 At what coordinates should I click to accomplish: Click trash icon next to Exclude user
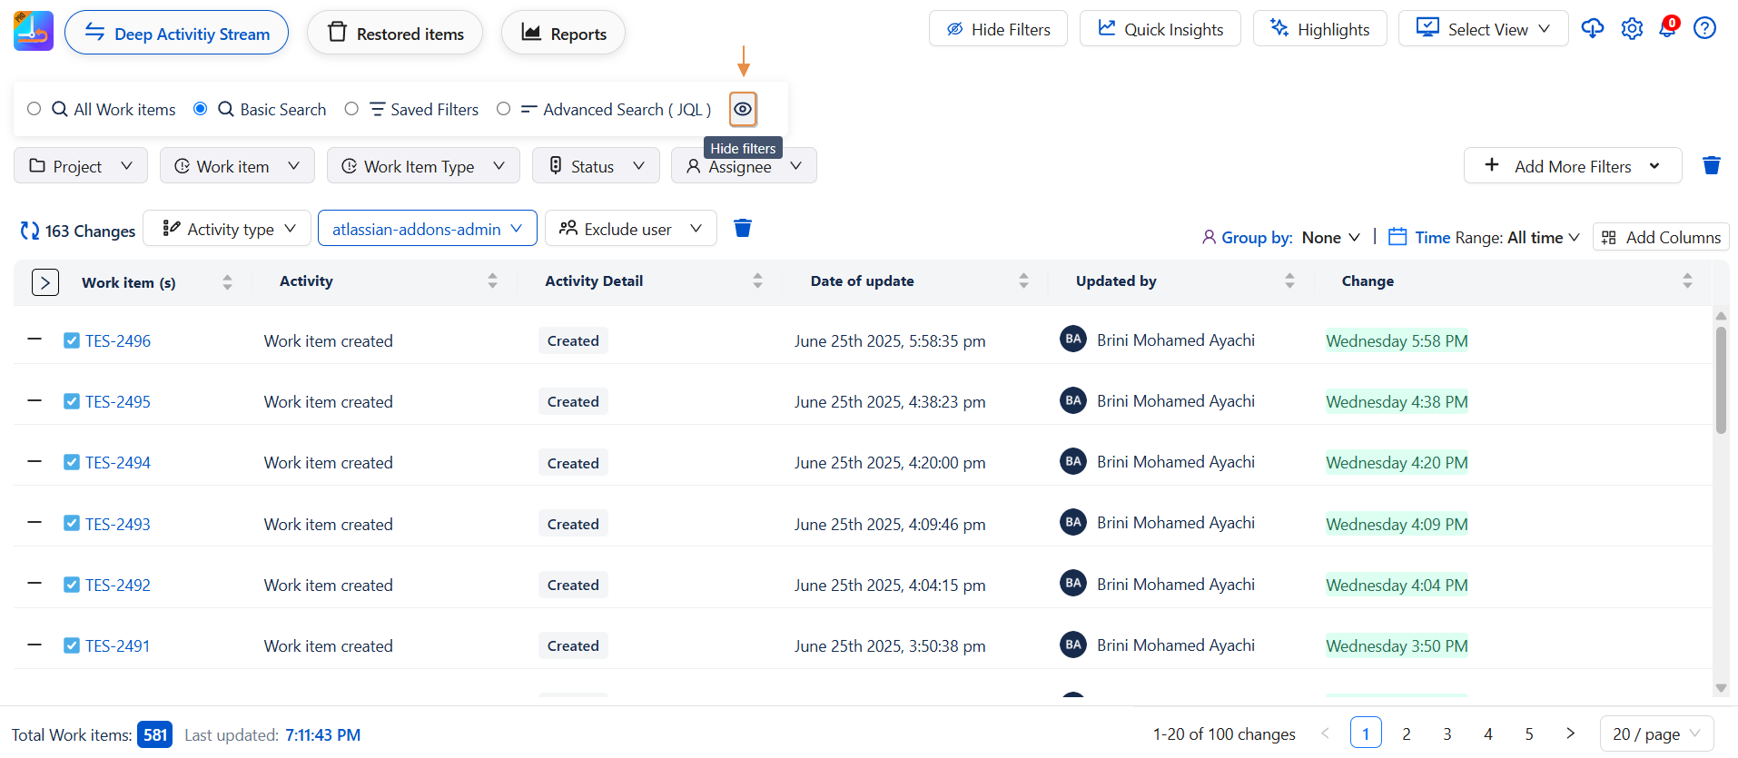[x=742, y=228]
